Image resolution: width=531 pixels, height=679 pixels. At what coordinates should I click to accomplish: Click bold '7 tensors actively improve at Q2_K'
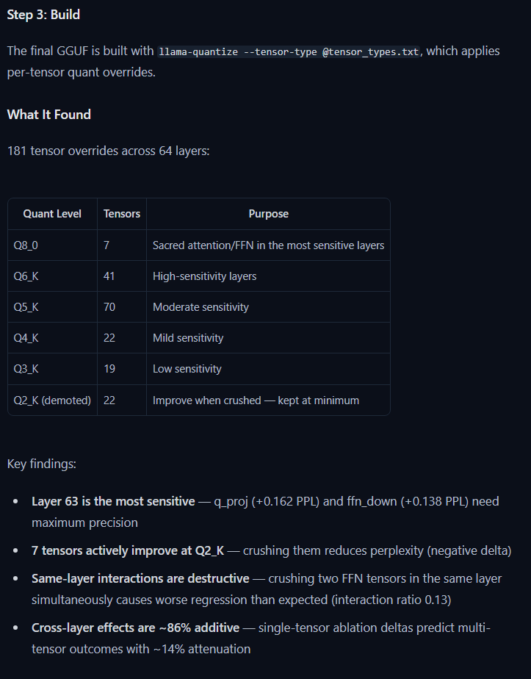[128, 551]
